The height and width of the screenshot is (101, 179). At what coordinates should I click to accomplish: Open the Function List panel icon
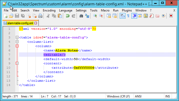click(x=152, y=16)
